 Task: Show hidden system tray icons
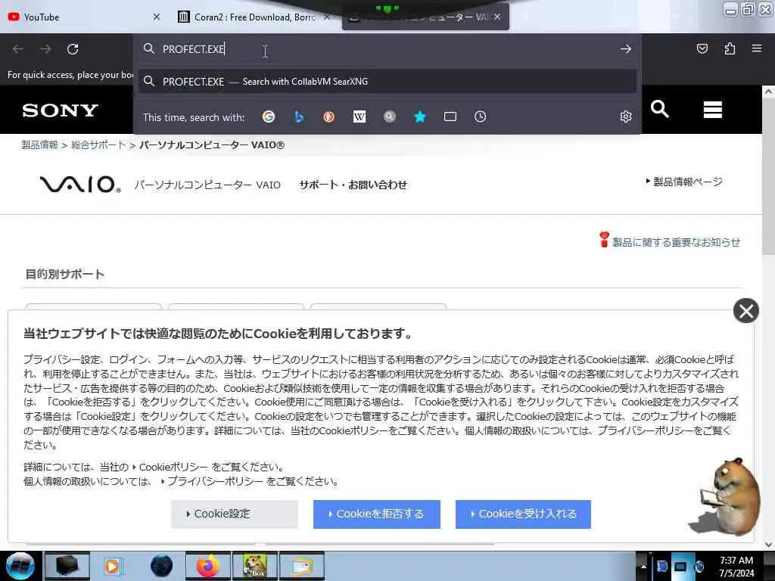point(643,567)
